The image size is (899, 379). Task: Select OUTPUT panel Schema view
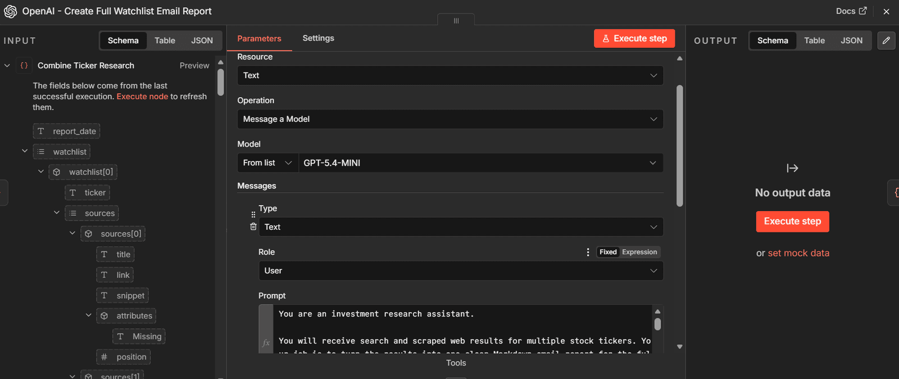click(773, 40)
